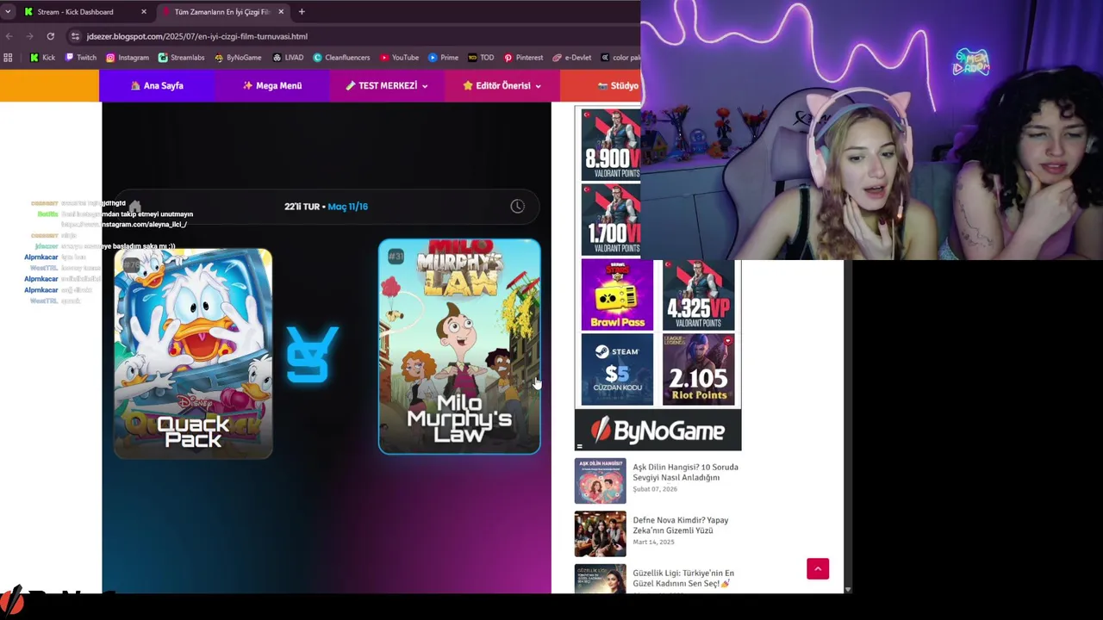1103x620 pixels.
Task: Open the Stüdyo menu item
Action: tap(618, 85)
